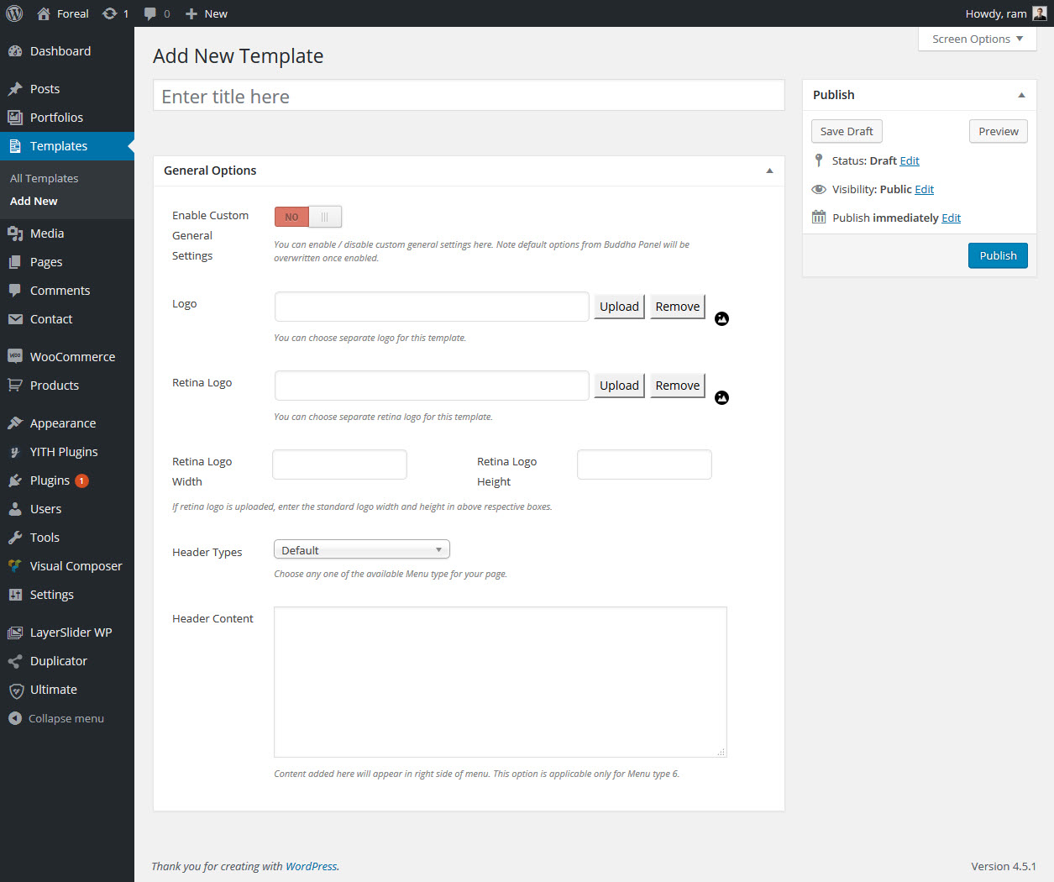Click Remove button for Logo
This screenshot has height=882, width=1054.
pyautogui.click(x=678, y=307)
